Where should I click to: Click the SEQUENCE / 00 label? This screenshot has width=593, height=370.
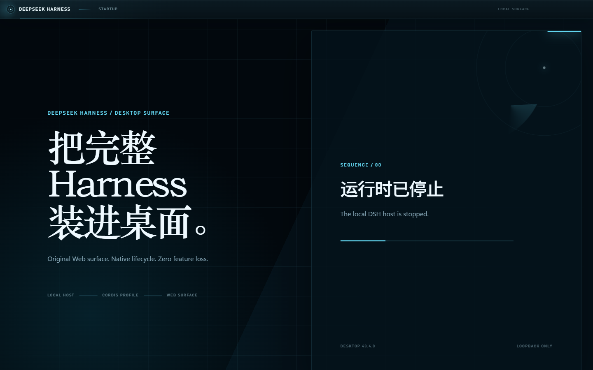click(x=361, y=165)
